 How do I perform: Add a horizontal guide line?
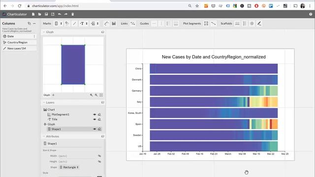pyautogui.click(x=154, y=24)
